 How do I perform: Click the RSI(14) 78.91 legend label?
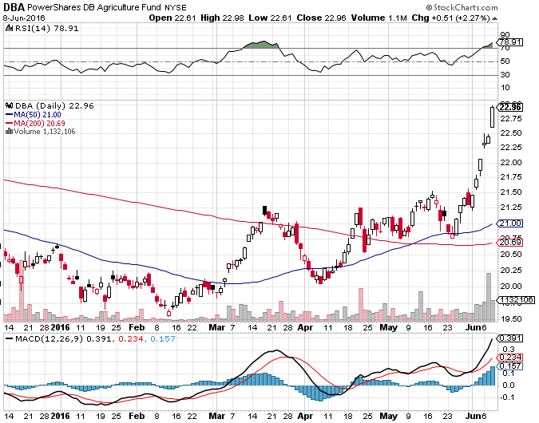point(47,29)
